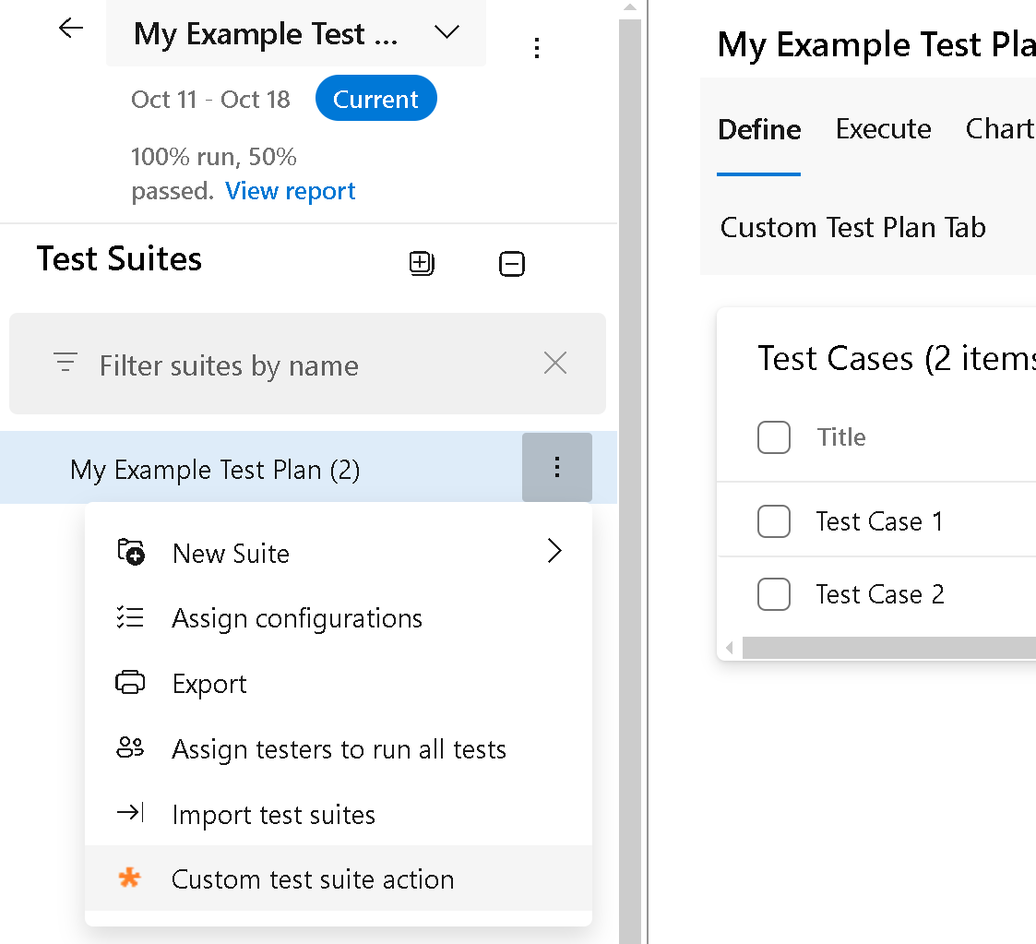
Task: Expand the New Suite submenu
Action: (554, 550)
